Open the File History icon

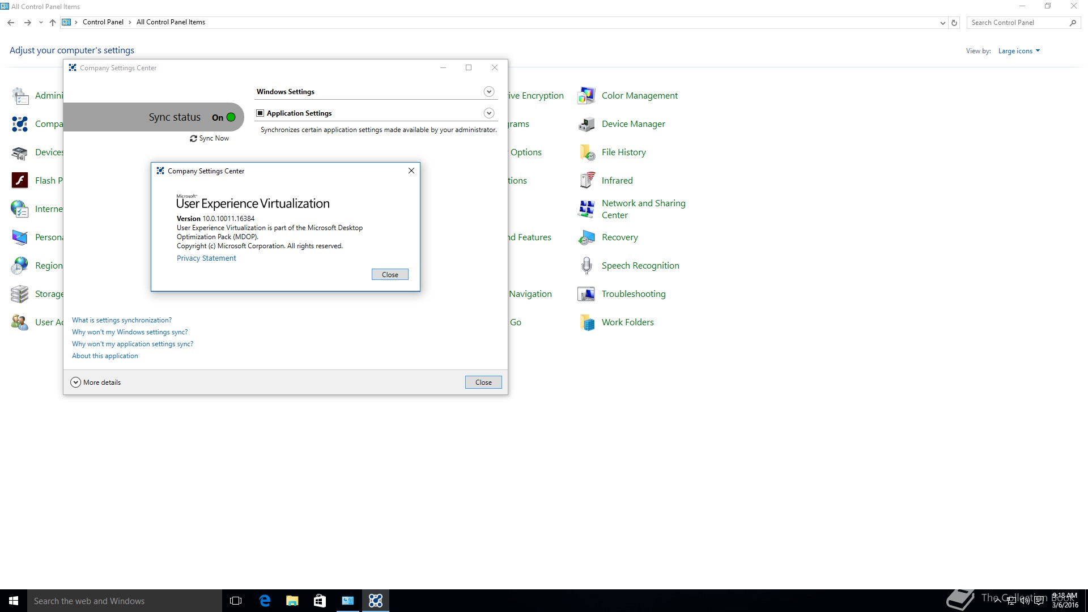point(586,152)
